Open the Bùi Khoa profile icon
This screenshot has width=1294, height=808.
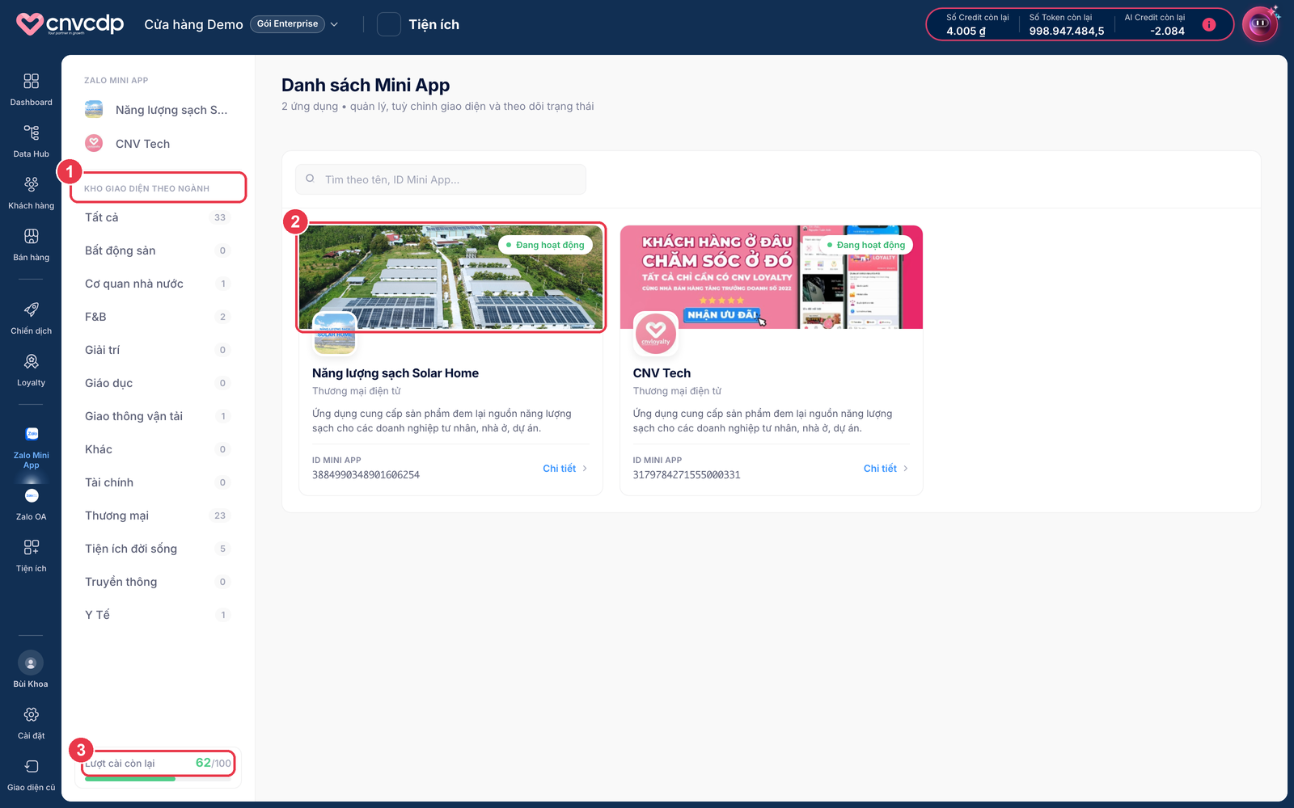[x=31, y=663]
